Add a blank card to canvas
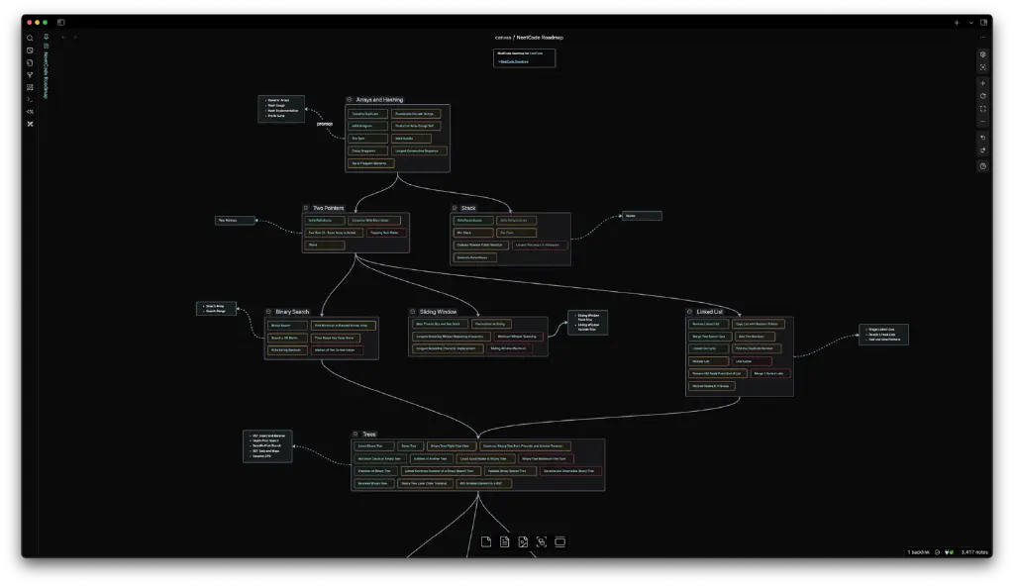This screenshot has height=586, width=1014. click(x=486, y=542)
